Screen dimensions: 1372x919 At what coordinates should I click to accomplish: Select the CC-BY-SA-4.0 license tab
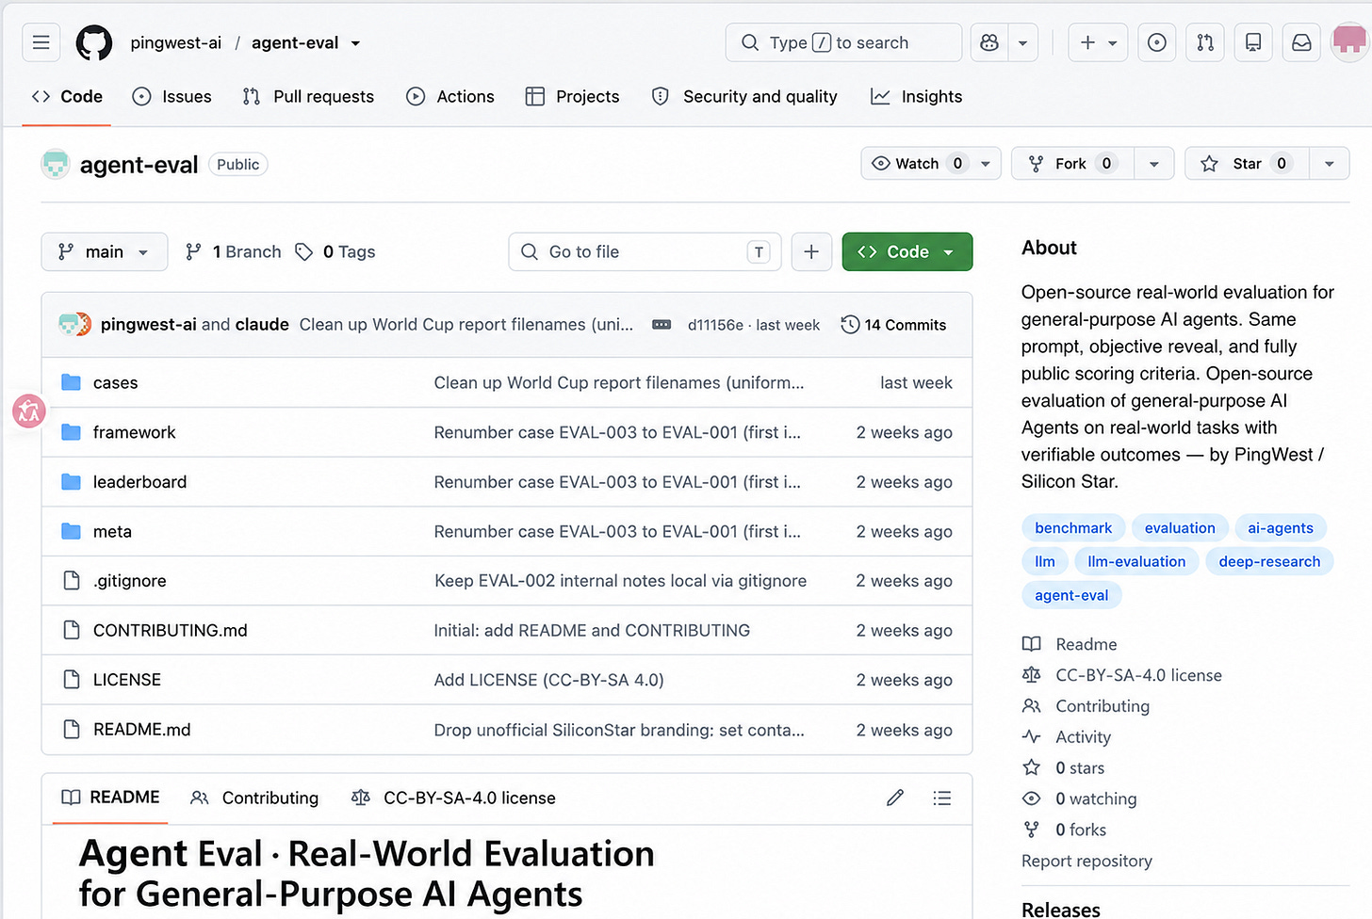pyautogui.click(x=453, y=798)
